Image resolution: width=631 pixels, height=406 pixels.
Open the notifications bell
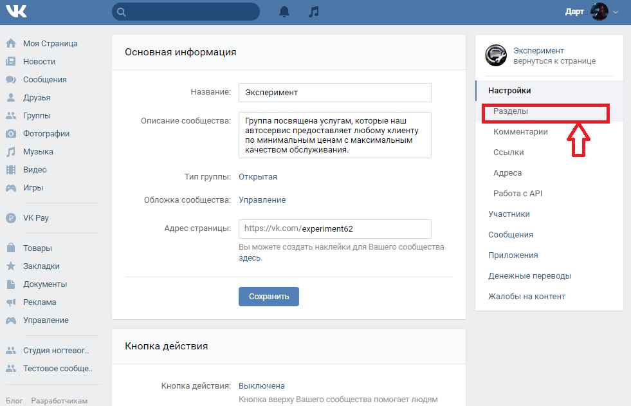coord(284,12)
